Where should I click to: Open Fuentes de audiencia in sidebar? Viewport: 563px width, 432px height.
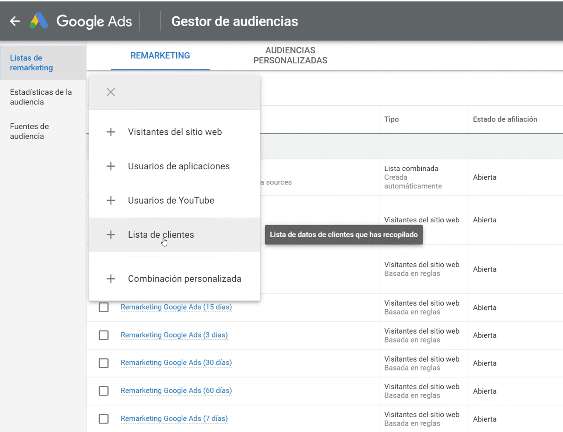(x=43, y=131)
